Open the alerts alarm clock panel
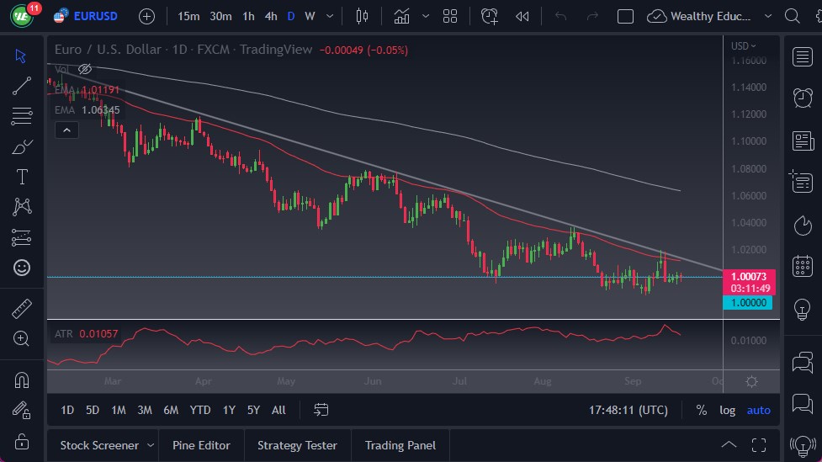Viewport: 822px width, 462px height. tap(803, 98)
